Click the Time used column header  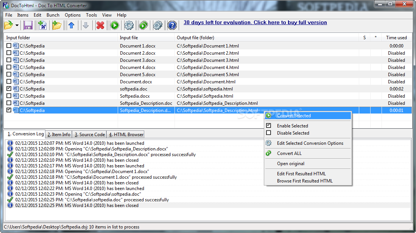[x=396, y=38]
